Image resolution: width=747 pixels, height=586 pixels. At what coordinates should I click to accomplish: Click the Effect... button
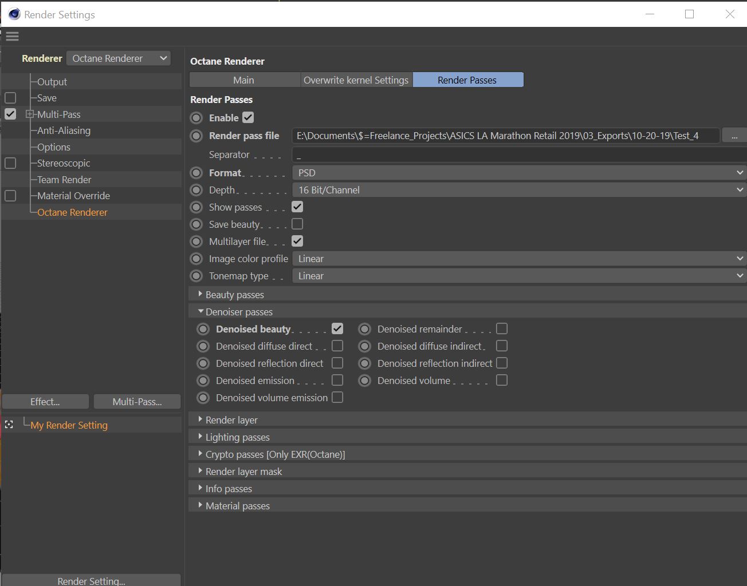(x=45, y=402)
